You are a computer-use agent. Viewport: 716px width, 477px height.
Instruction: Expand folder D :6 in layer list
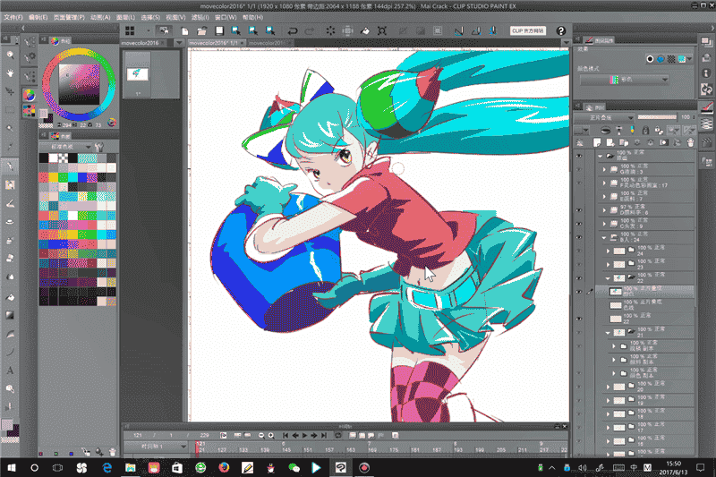click(605, 210)
